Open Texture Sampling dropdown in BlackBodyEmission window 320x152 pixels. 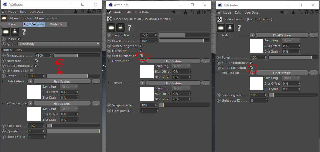181,88
